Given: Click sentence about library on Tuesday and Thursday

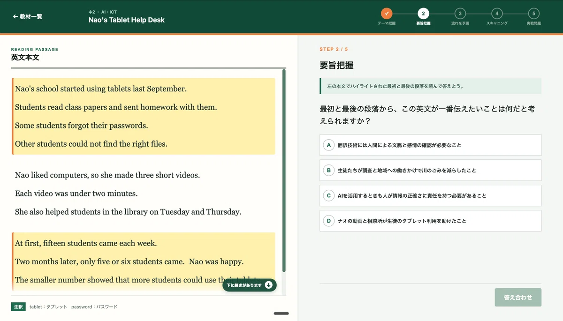Looking at the screenshot, I should click(128, 212).
